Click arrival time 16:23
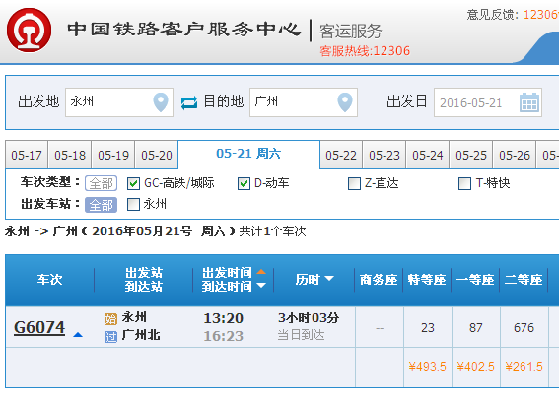The image size is (559, 393). (223, 336)
